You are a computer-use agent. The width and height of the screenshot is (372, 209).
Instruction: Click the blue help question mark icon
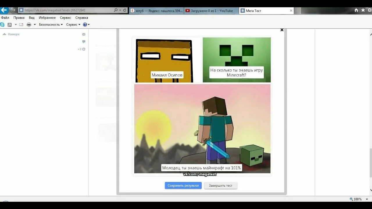(x=85, y=25)
